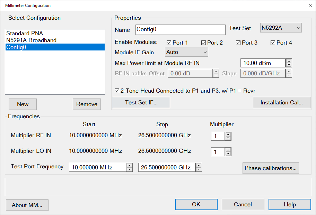This screenshot has height=215, width=316.
Task: Select Standard PNA configuration
Action: point(25,34)
